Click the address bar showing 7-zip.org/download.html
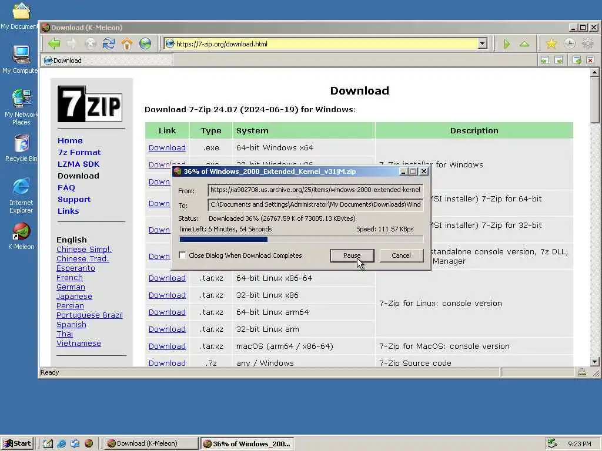The width and height of the screenshot is (602, 451). click(x=326, y=43)
